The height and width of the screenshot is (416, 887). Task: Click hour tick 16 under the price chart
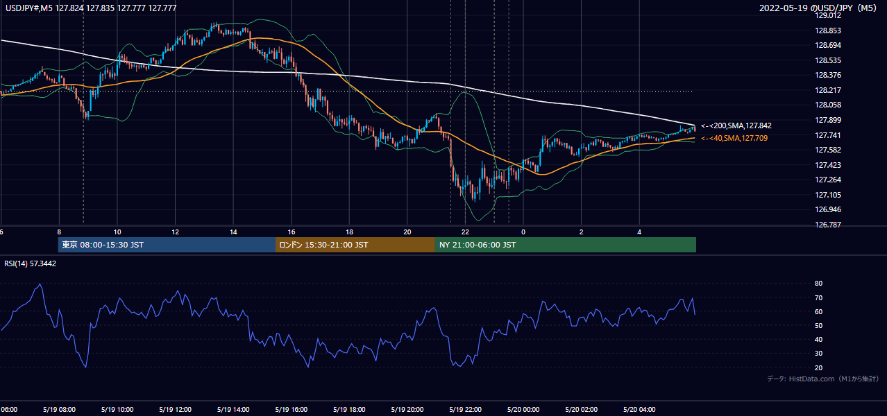[292, 232]
